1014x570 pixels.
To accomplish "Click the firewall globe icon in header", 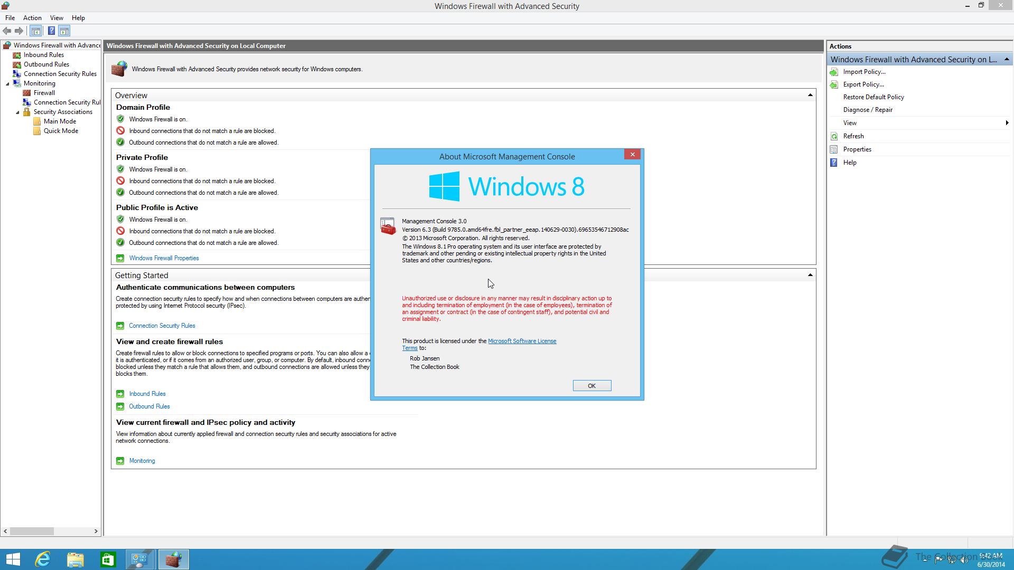I will (x=119, y=69).
